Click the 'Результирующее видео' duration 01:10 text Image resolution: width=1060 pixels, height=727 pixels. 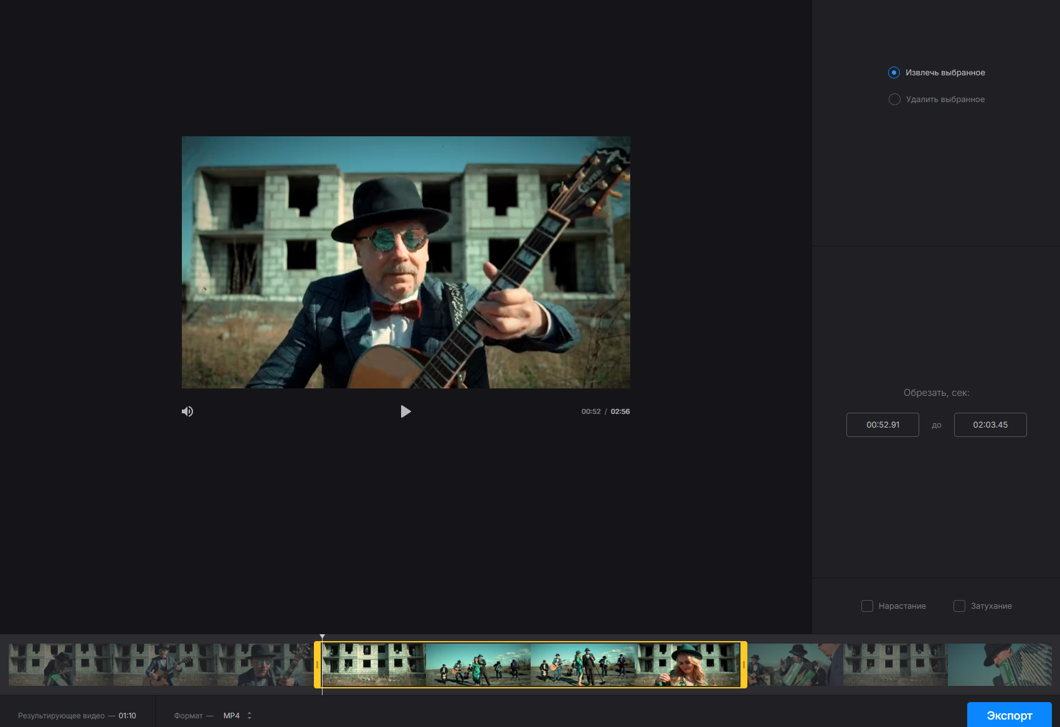click(127, 716)
